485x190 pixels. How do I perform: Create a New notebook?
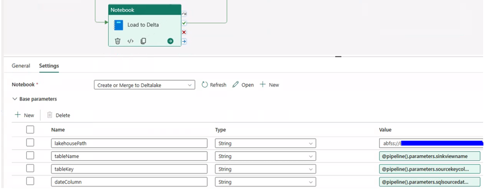tap(270, 85)
